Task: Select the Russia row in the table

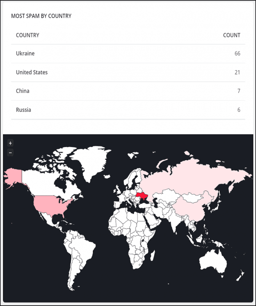Action: (x=128, y=110)
